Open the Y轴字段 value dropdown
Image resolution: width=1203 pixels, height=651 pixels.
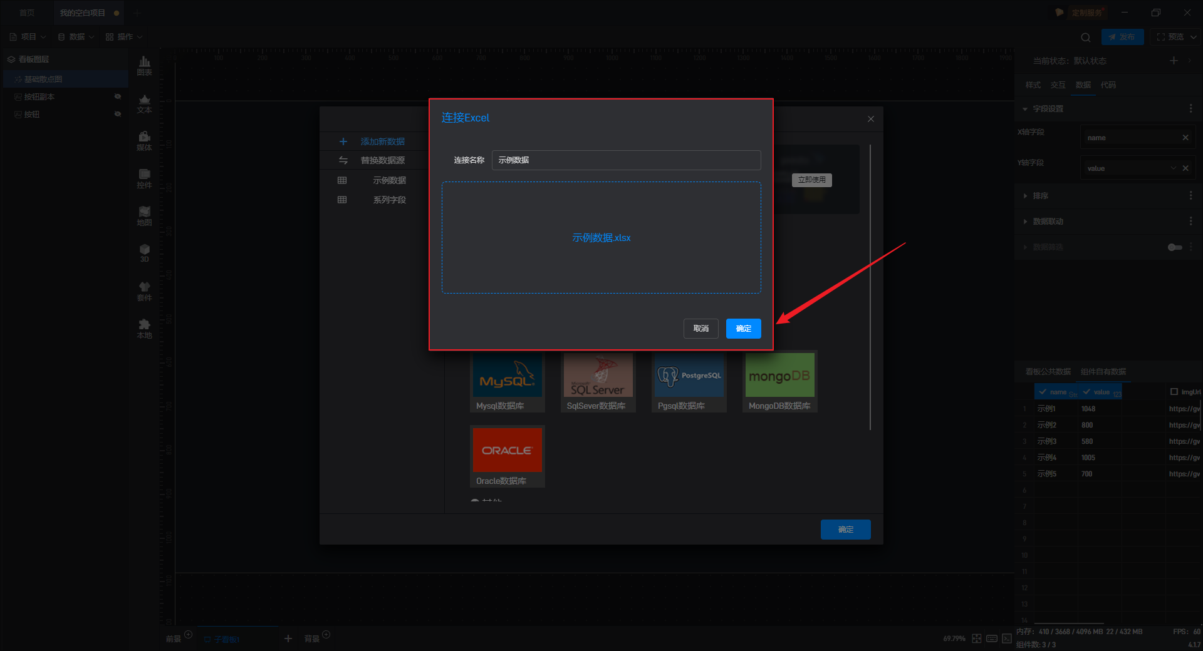coord(1173,168)
